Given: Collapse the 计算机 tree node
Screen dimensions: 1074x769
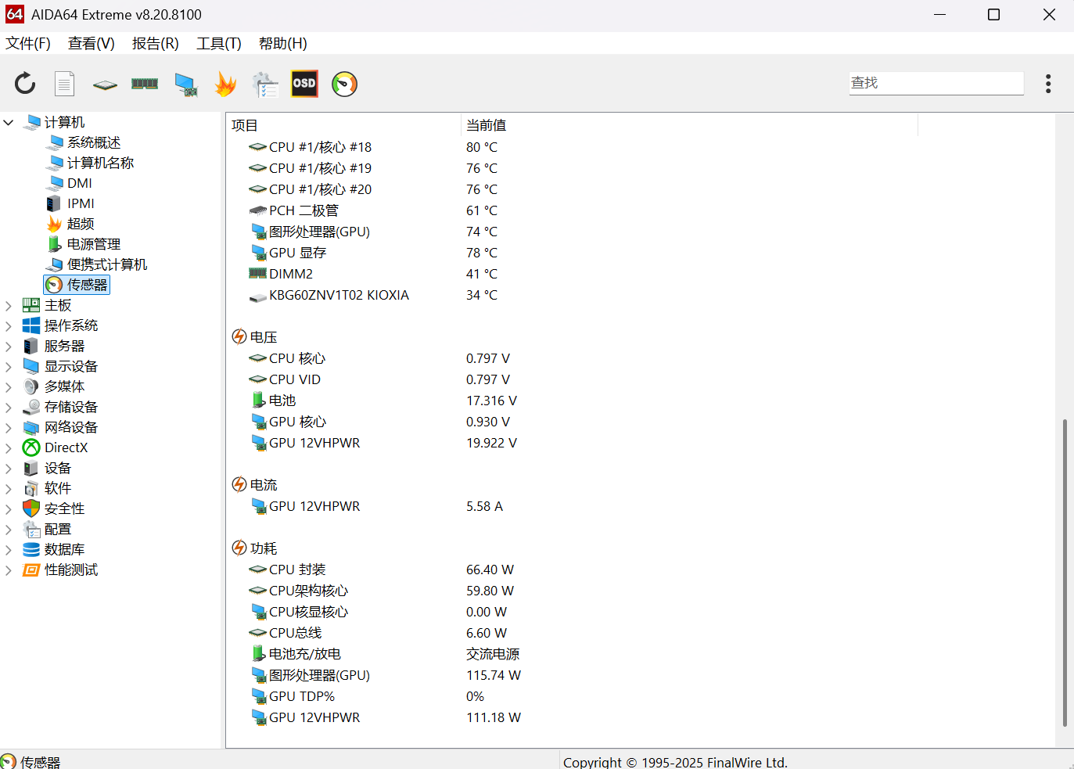Looking at the screenshot, I should [9, 123].
